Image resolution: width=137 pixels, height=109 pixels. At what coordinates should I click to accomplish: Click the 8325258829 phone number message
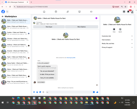point(41,82)
